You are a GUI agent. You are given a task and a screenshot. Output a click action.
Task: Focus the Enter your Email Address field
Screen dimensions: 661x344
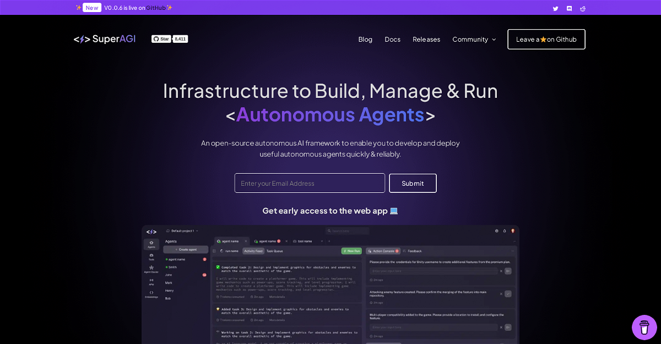tap(310, 183)
